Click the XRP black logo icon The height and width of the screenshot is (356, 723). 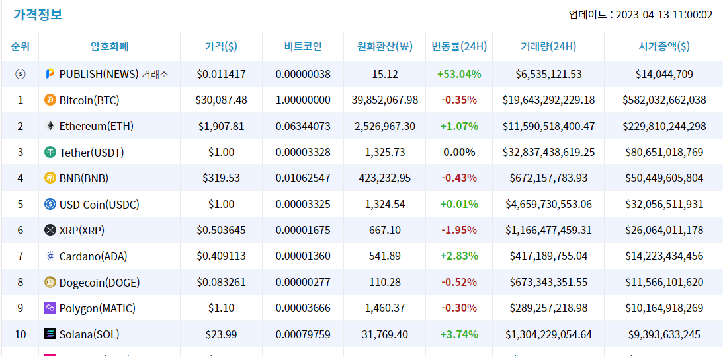pyautogui.click(x=50, y=230)
